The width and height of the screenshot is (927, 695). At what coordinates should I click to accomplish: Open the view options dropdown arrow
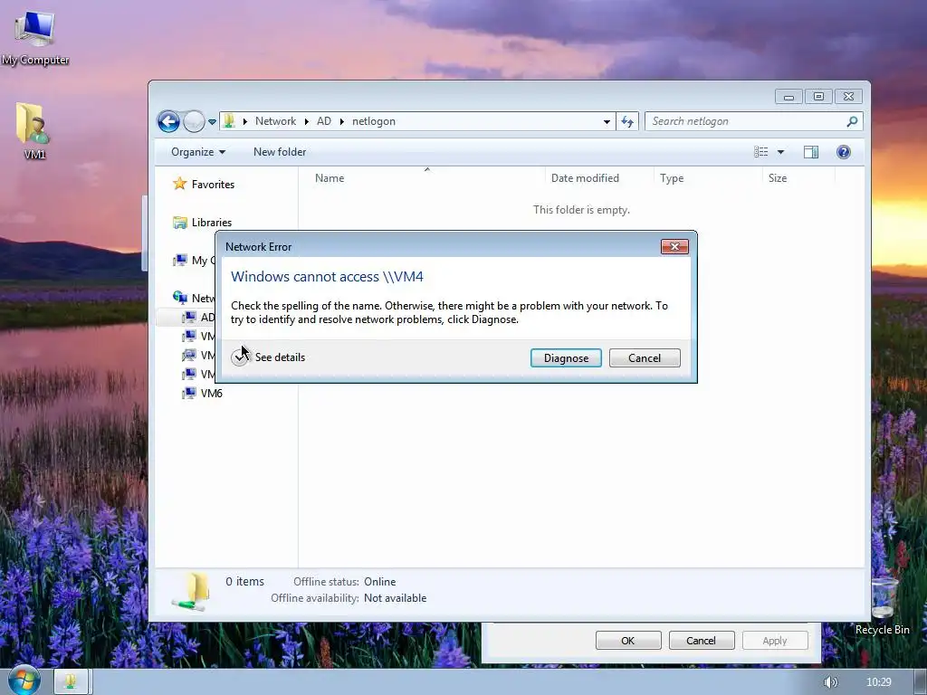click(x=780, y=152)
